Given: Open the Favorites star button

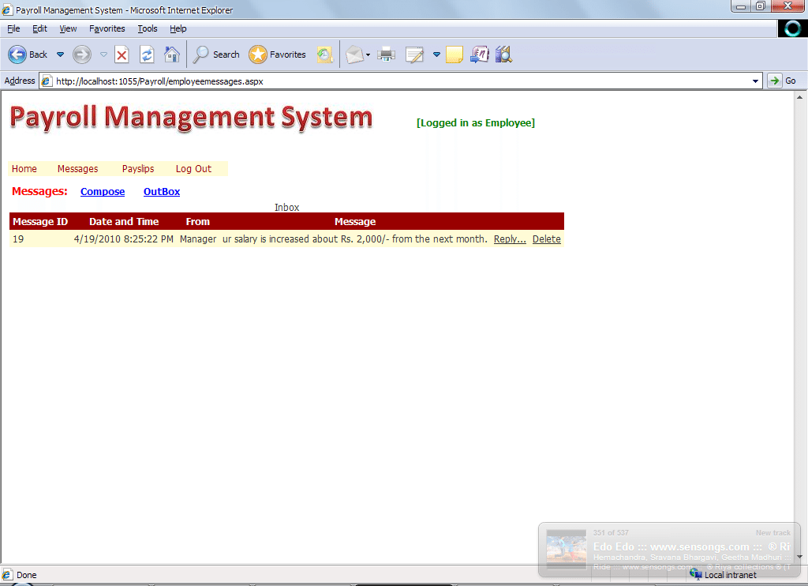Looking at the screenshot, I should (x=277, y=54).
